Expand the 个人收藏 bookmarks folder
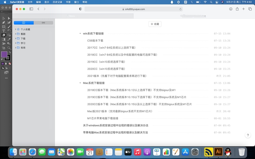The height and width of the screenshot is (159, 255). 15,29
